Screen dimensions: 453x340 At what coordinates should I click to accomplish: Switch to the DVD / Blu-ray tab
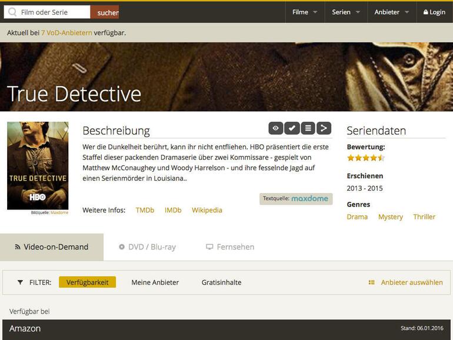pyautogui.click(x=147, y=247)
